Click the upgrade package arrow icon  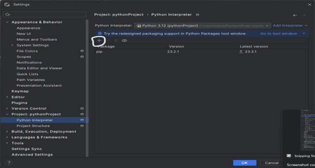(x=116, y=40)
